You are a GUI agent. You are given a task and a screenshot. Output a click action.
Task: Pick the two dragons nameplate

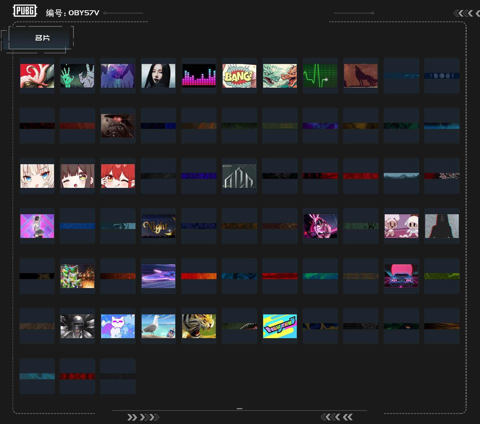tap(280, 76)
